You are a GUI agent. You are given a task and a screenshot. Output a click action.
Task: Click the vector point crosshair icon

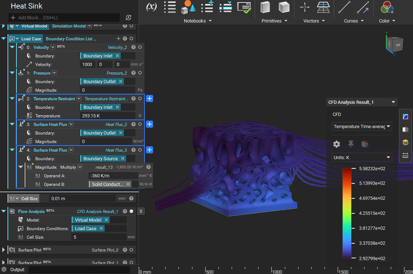pos(305,7)
